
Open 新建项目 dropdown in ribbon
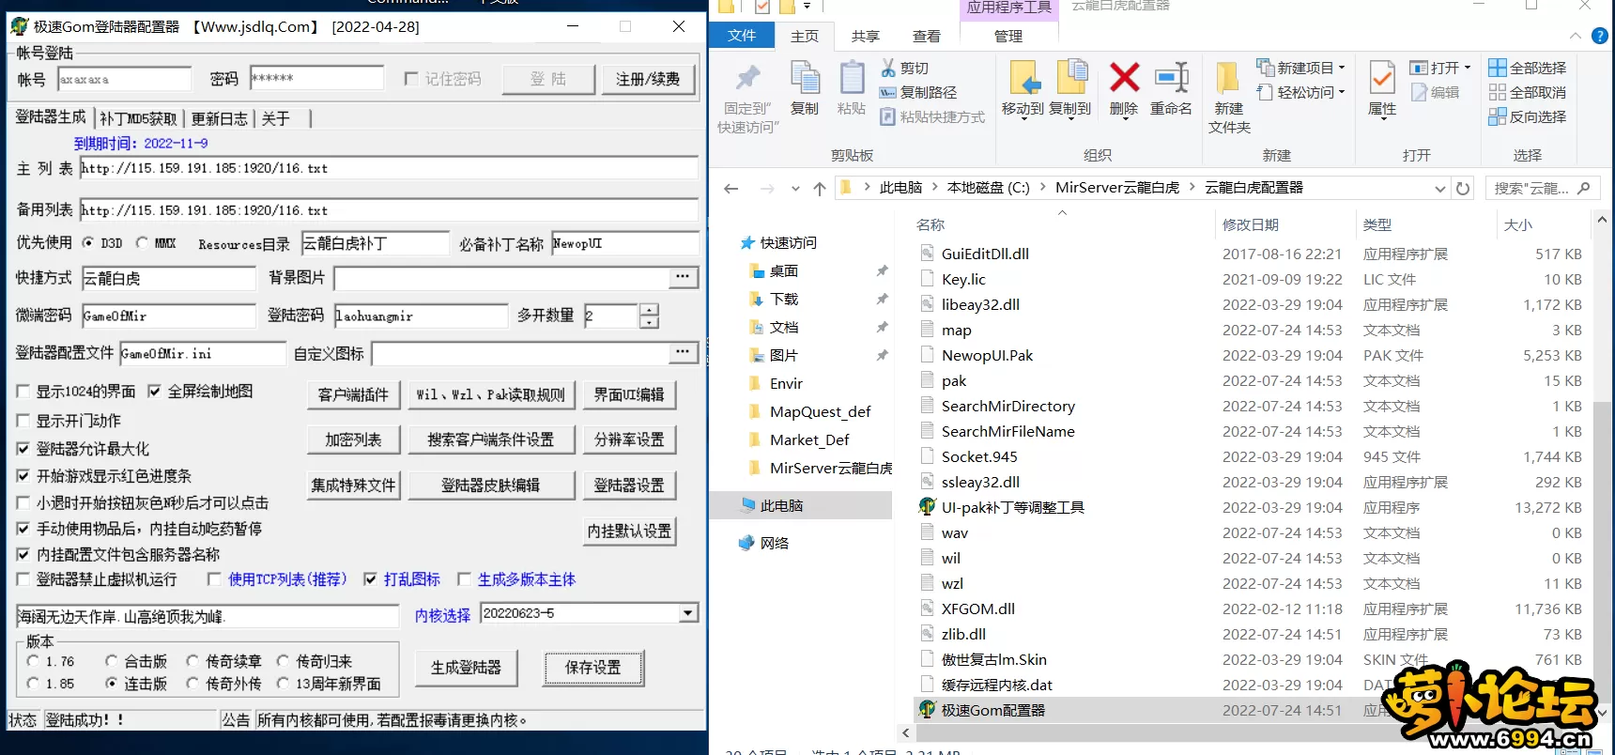(x=1342, y=68)
